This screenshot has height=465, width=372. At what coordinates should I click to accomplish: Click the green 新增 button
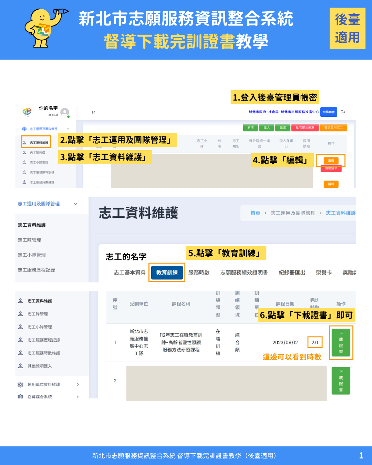tap(250, 127)
